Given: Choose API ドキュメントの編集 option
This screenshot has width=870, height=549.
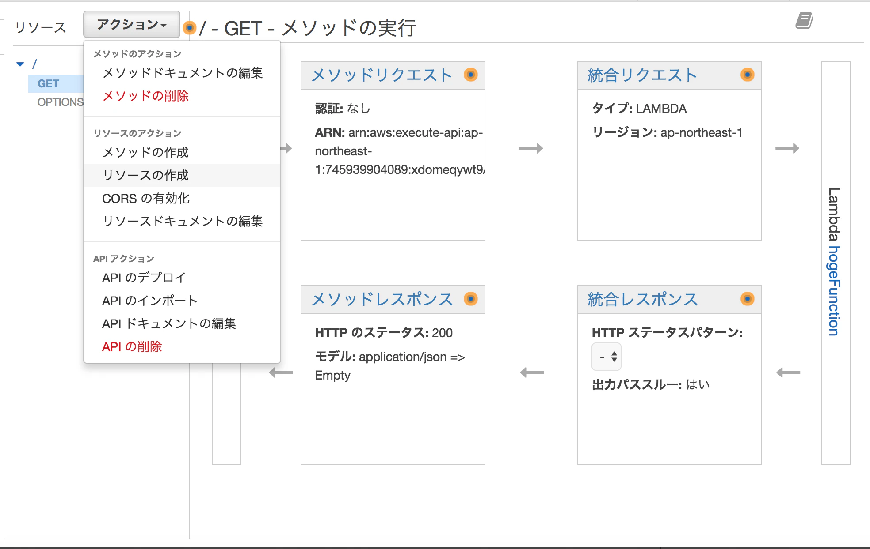Looking at the screenshot, I should click(182, 323).
